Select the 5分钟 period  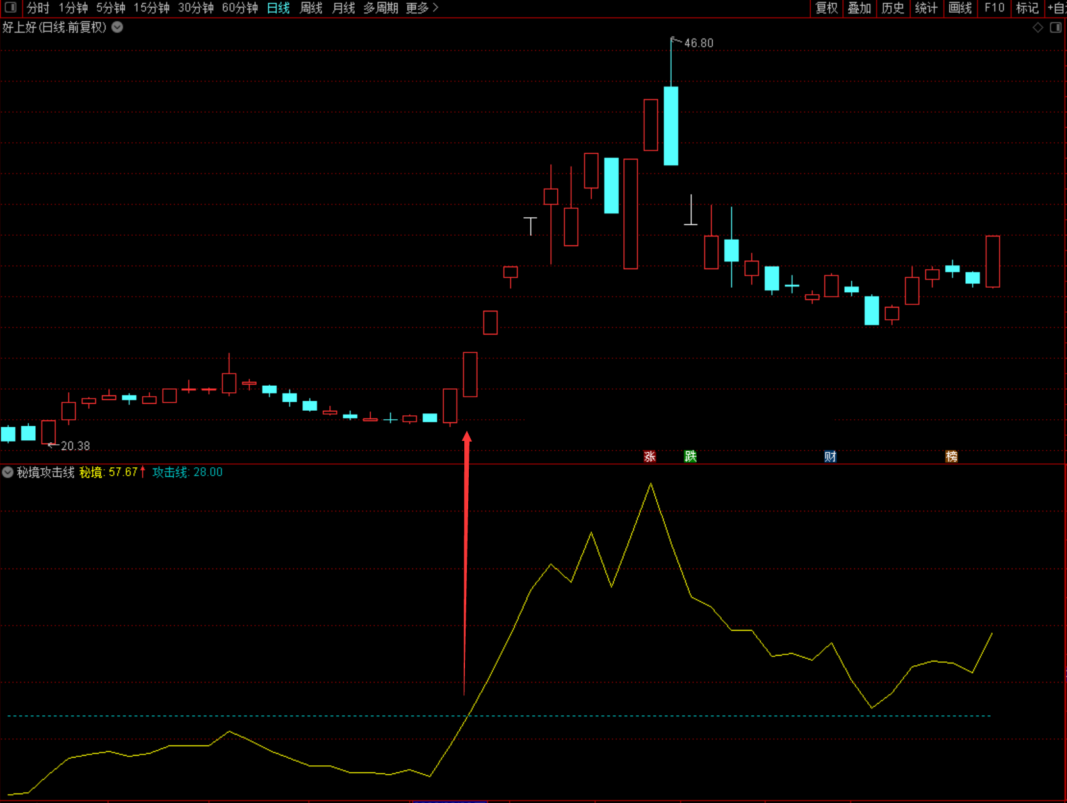111,8
